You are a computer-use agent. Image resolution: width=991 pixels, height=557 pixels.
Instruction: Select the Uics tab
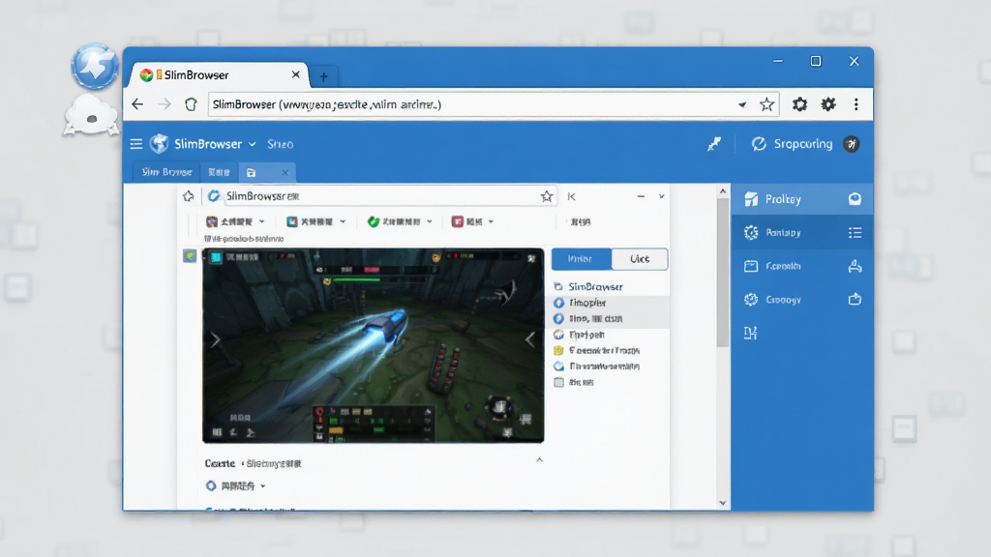640,259
